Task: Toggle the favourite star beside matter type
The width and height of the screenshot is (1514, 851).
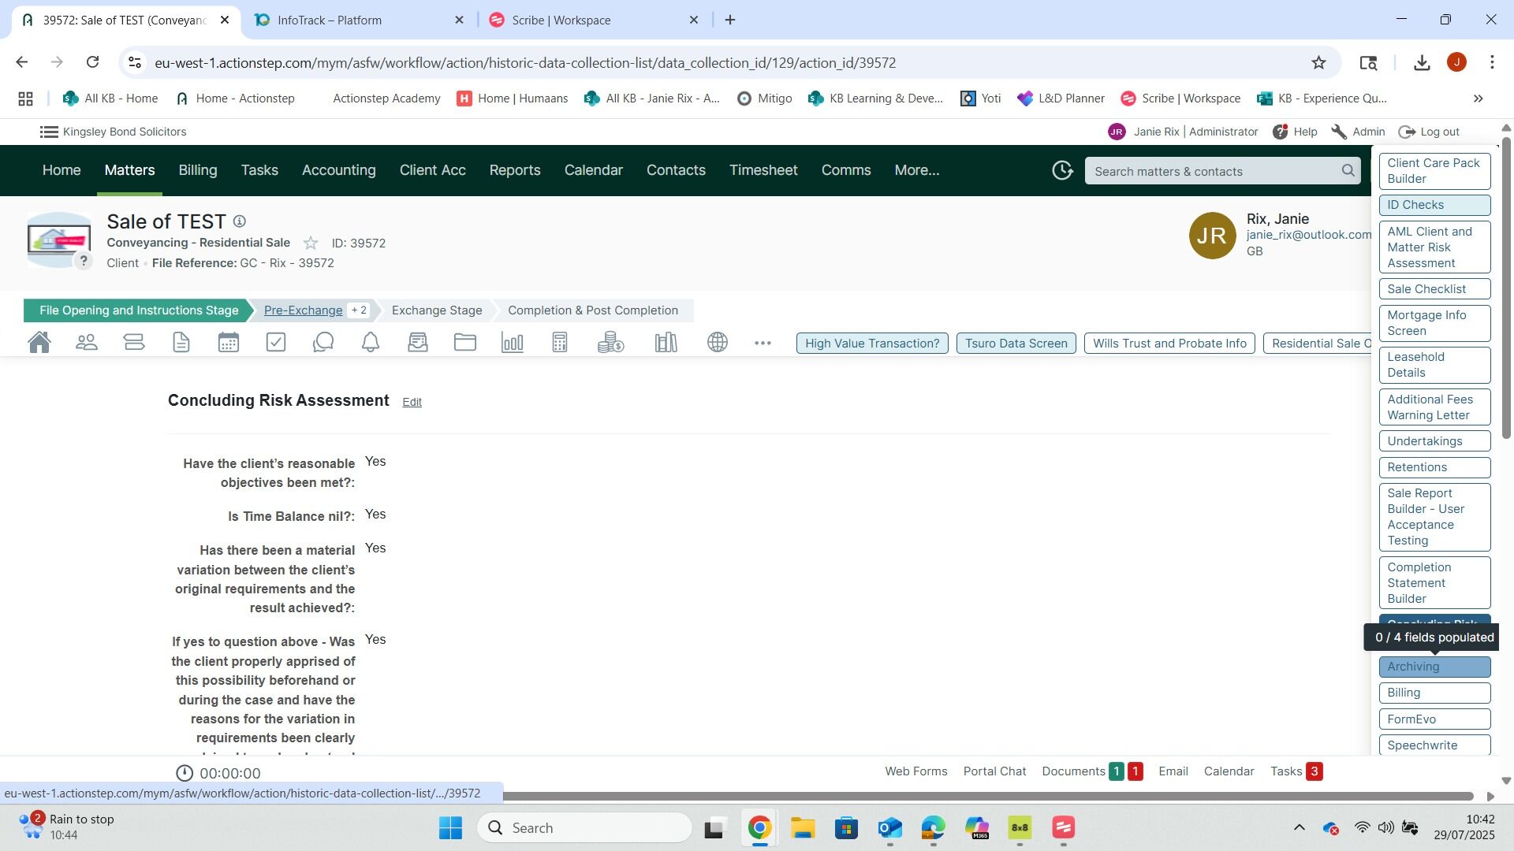Action: [311, 243]
